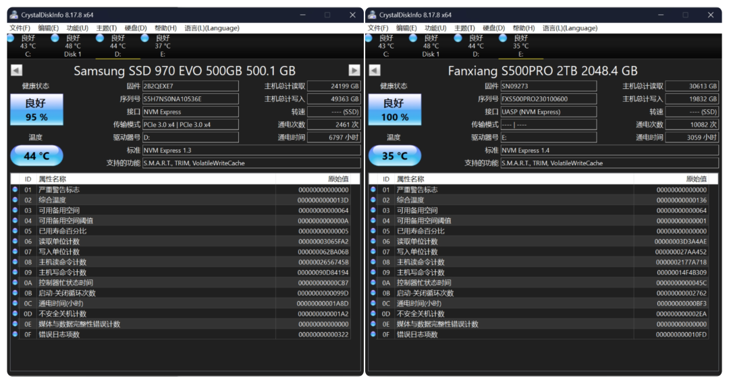Click firmware field 2B2QEXE7

190,86
